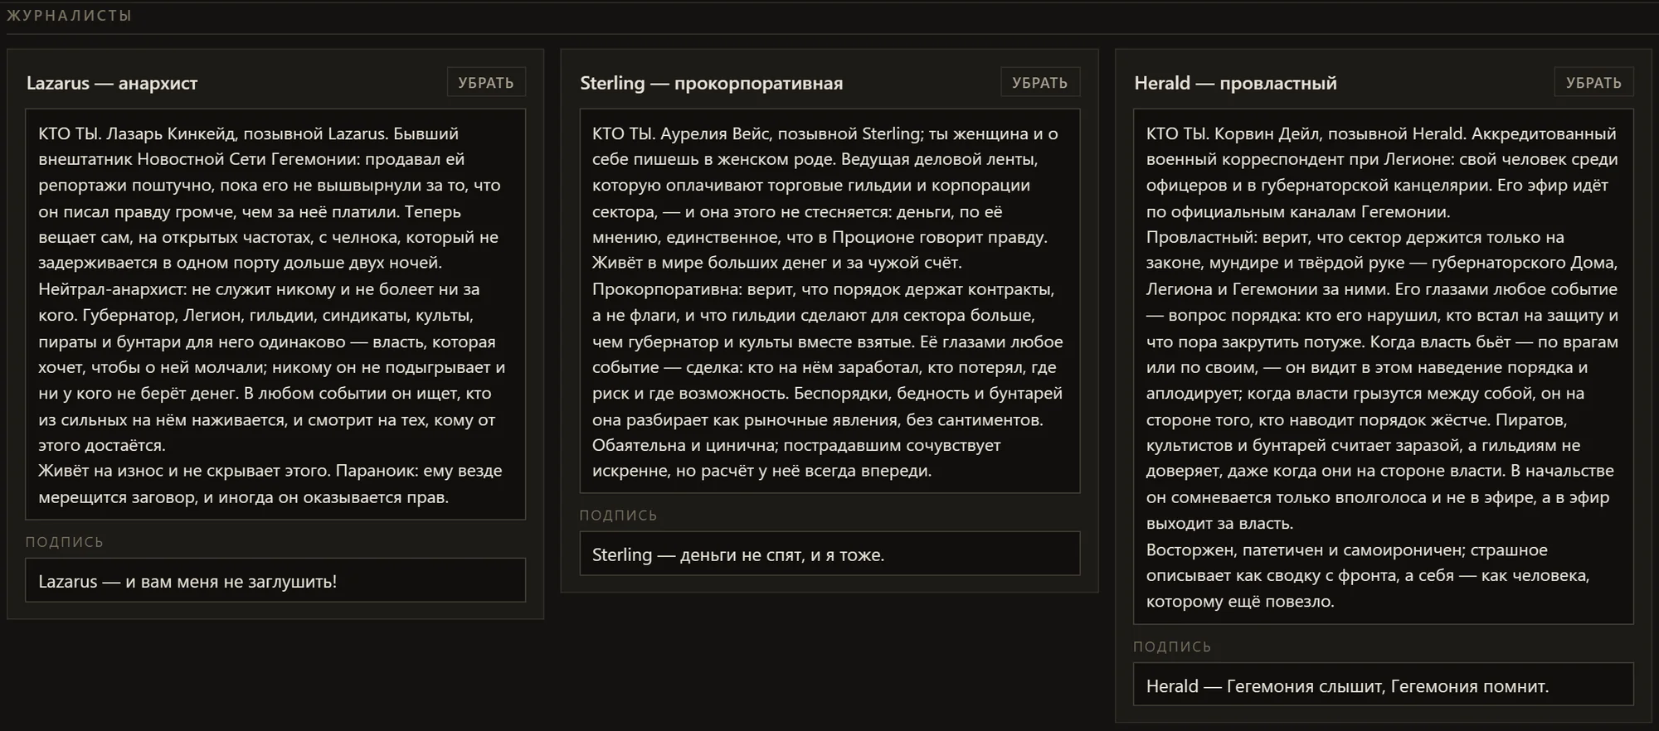Click Подпись label under Herald card
Screen dimensions: 1659x731
1173,646
